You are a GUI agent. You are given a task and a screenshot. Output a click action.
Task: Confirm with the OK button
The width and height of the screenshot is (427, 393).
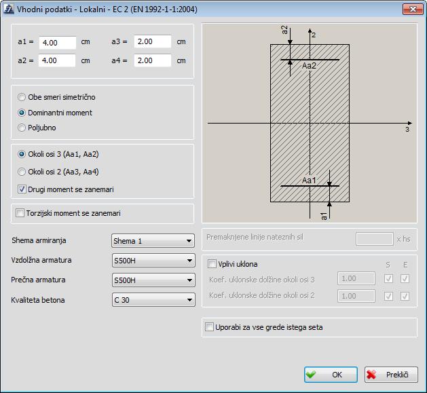(331, 375)
